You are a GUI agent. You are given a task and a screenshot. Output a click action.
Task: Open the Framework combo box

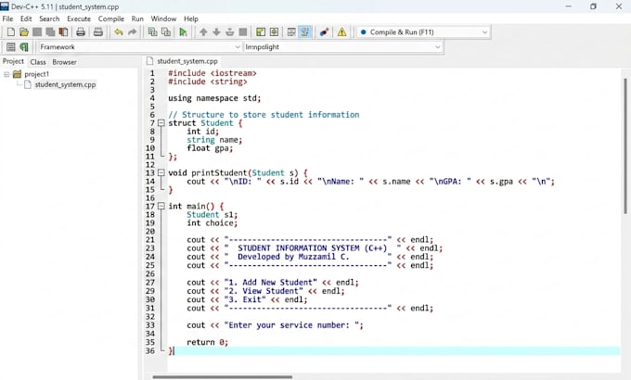tap(139, 47)
